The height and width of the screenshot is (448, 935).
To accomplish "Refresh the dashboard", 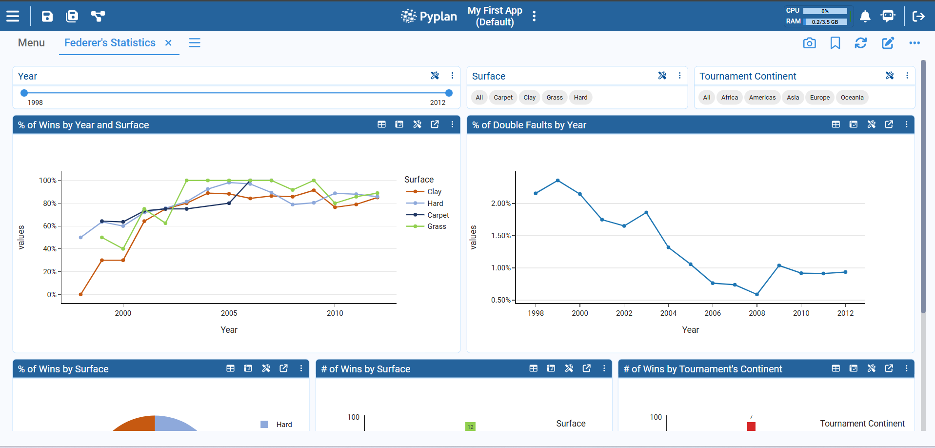I will (861, 43).
